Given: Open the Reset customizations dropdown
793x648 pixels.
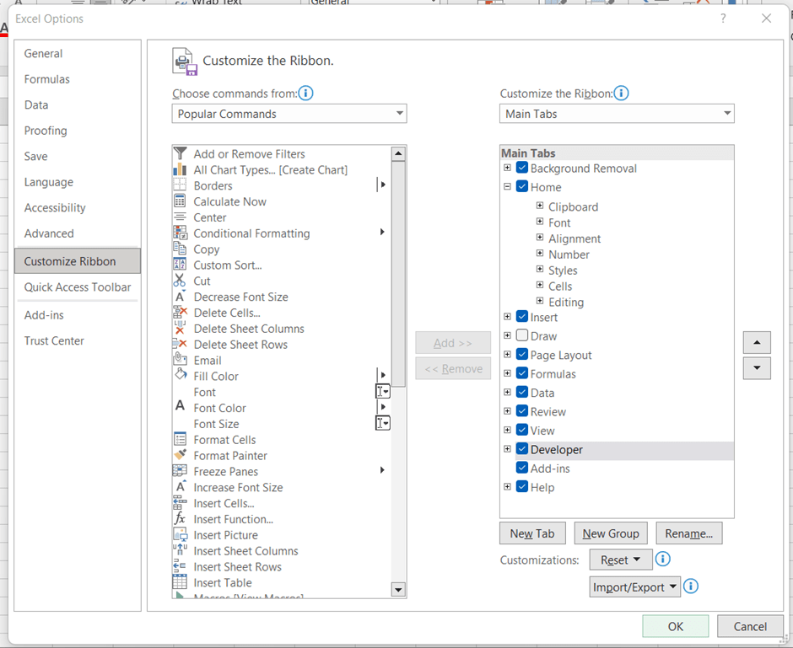Looking at the screenshot, I should click(621, 560).
